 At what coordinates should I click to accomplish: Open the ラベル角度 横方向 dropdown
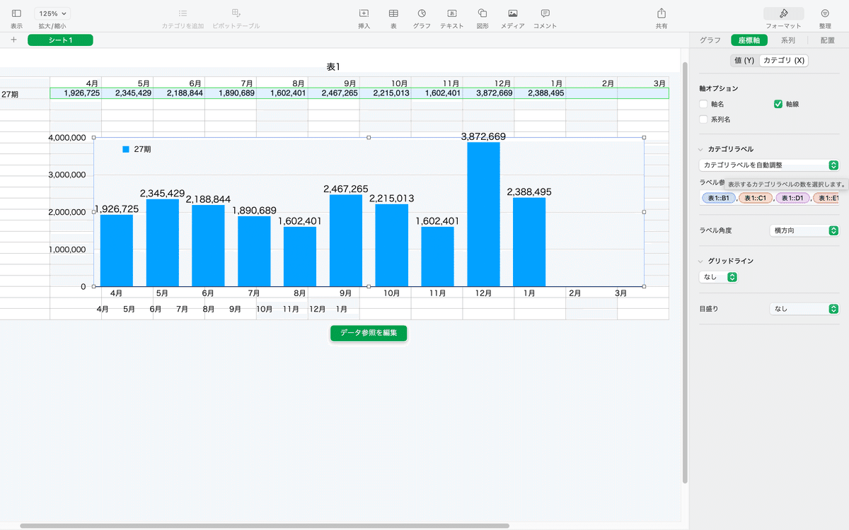pyautogui.click(x=804, y=230)
